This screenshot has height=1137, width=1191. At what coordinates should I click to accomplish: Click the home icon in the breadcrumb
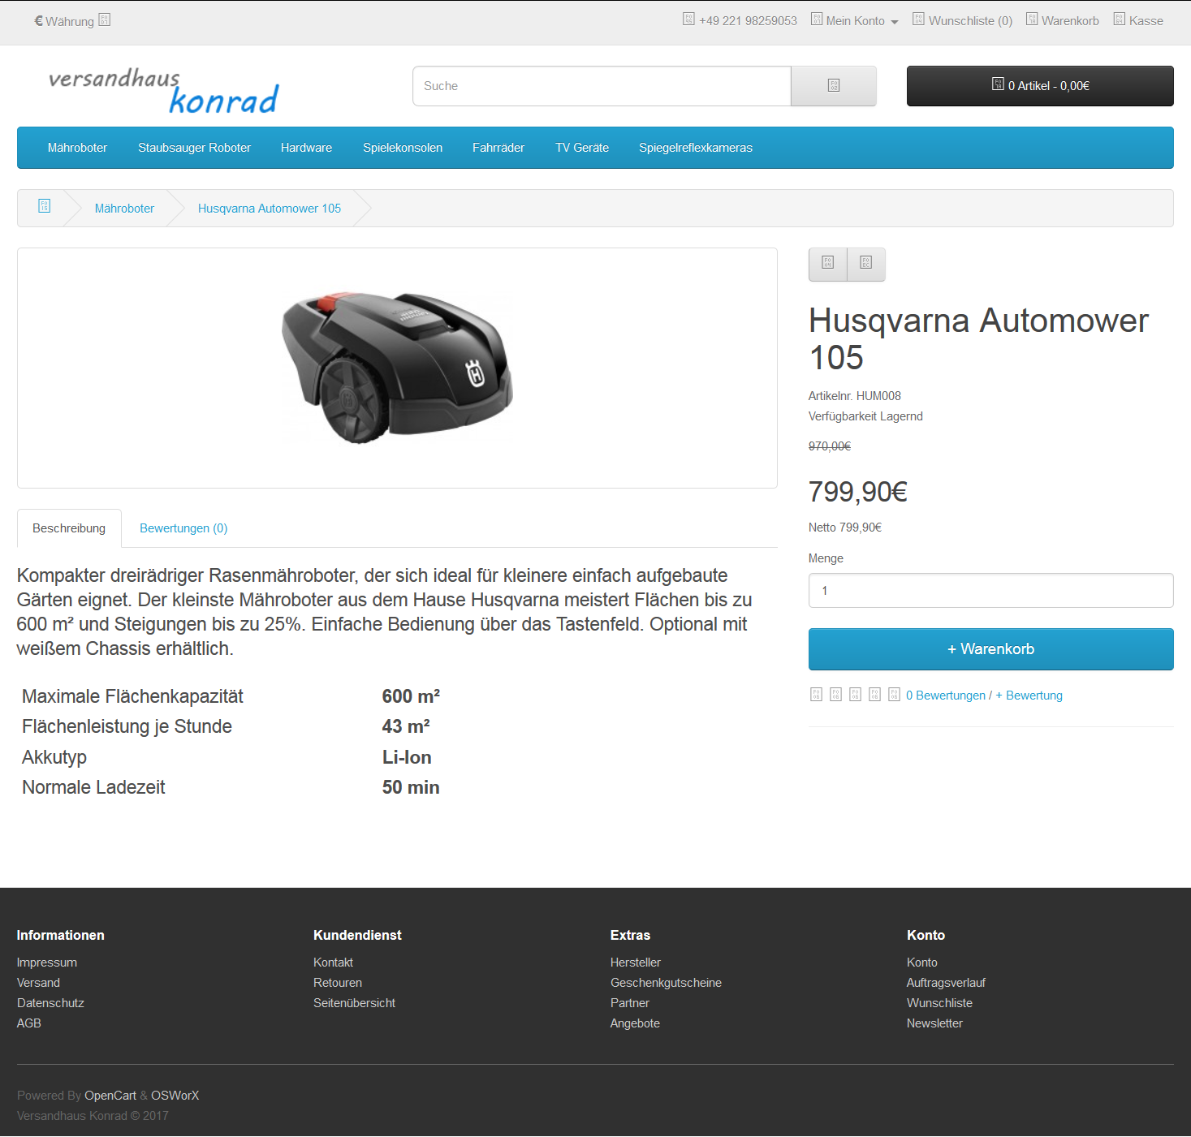click(45, 207)
